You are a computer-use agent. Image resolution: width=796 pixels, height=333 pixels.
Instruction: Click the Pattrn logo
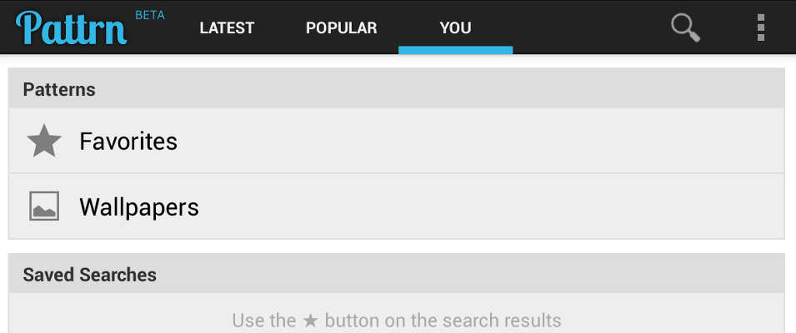[x=71, y=27]
